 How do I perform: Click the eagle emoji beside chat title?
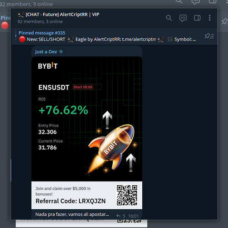[x=21, y=15]
